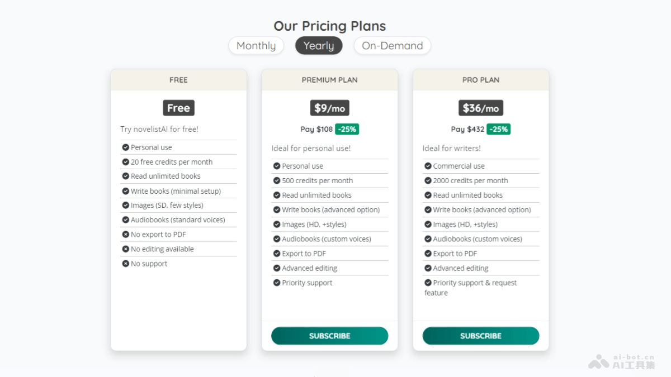Viewport: 671px width, 377px height.
Task: Click checkmark icon beside 20 free credits
Action: coord(126,162)
